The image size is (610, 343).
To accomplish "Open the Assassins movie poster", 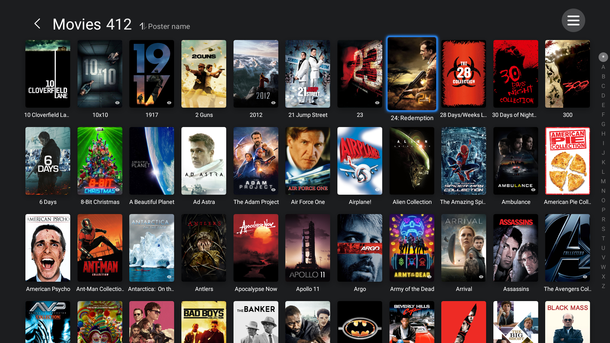I will click(516, 248).
